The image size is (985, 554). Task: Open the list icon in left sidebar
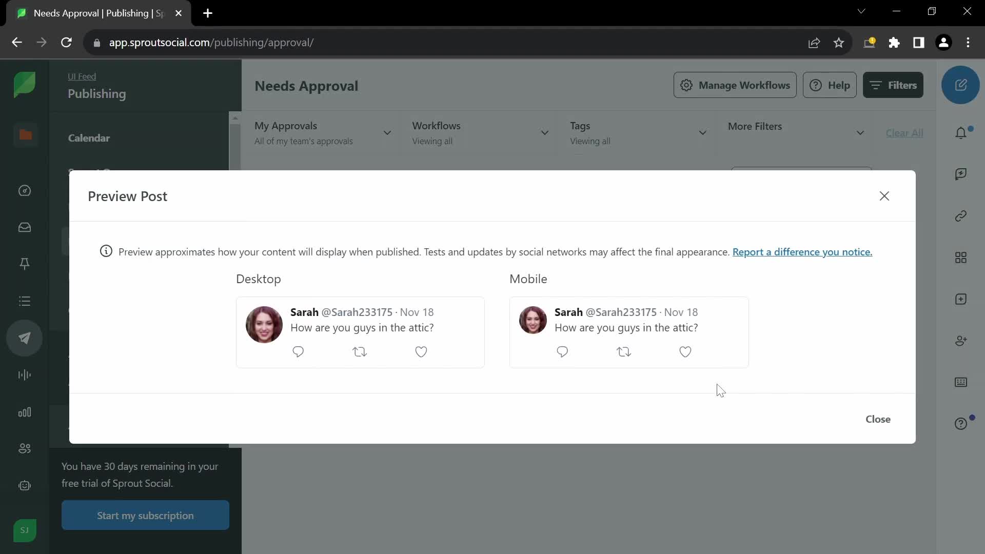point(25,301)
